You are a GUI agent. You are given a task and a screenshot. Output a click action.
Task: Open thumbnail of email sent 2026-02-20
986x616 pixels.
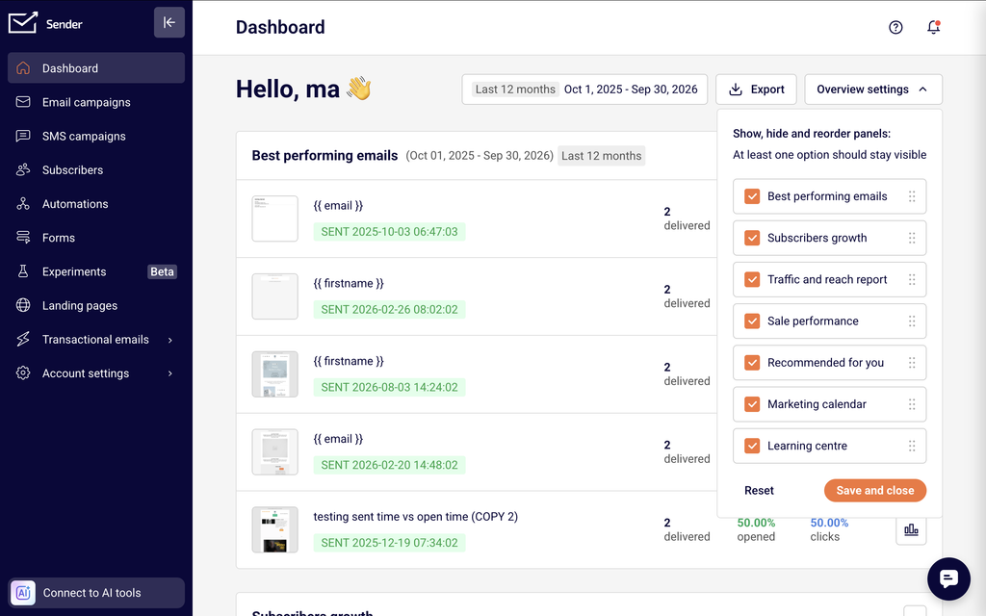[274, 452]
